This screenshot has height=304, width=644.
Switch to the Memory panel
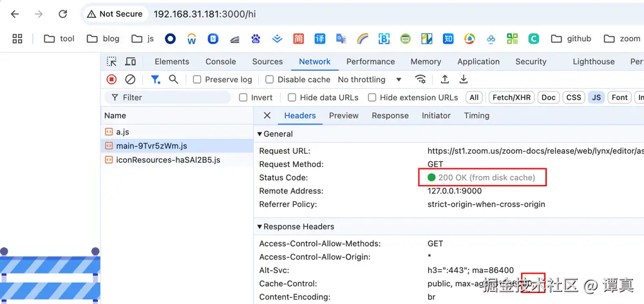(426, 62)
